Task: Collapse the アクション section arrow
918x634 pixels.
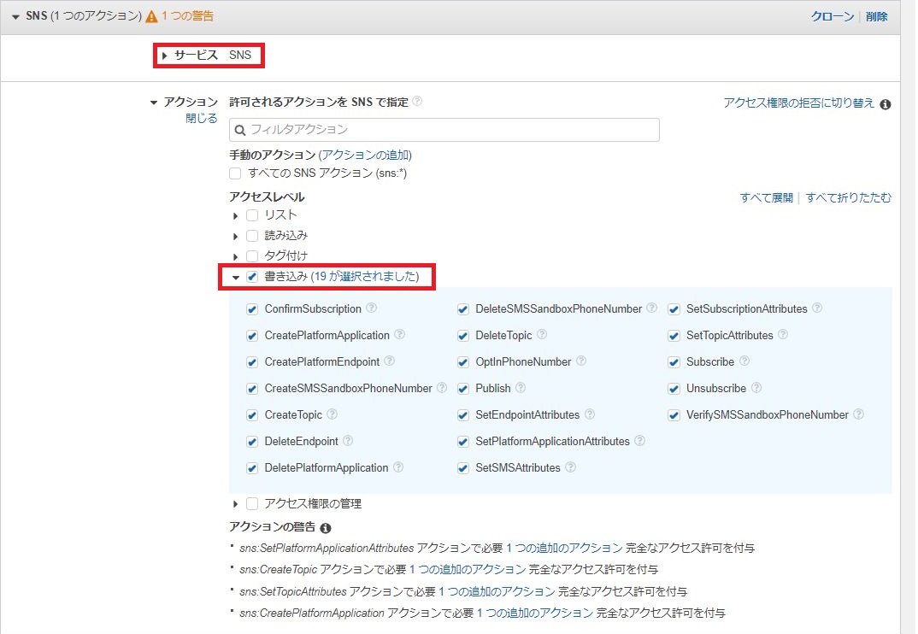Action: click(154, 103)
